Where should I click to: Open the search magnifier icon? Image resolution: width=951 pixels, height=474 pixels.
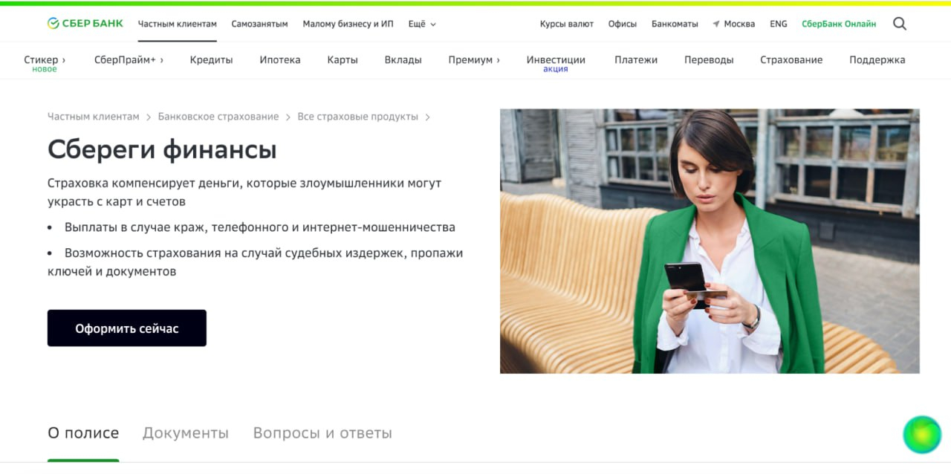pyautogui.click(x=900, y=24)
